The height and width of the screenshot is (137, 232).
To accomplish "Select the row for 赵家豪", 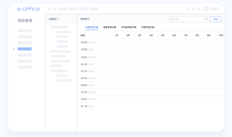I will point(84,43).
